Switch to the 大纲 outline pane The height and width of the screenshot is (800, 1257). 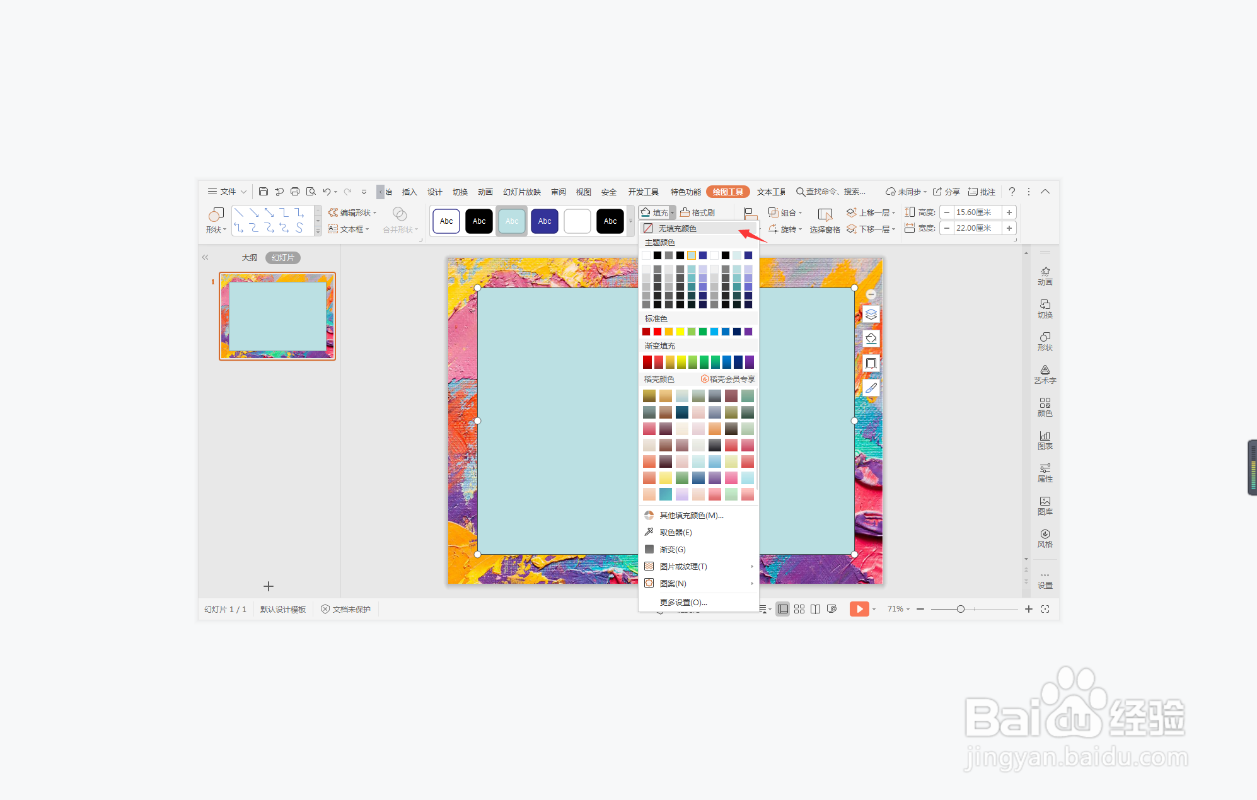click(249, 257)
